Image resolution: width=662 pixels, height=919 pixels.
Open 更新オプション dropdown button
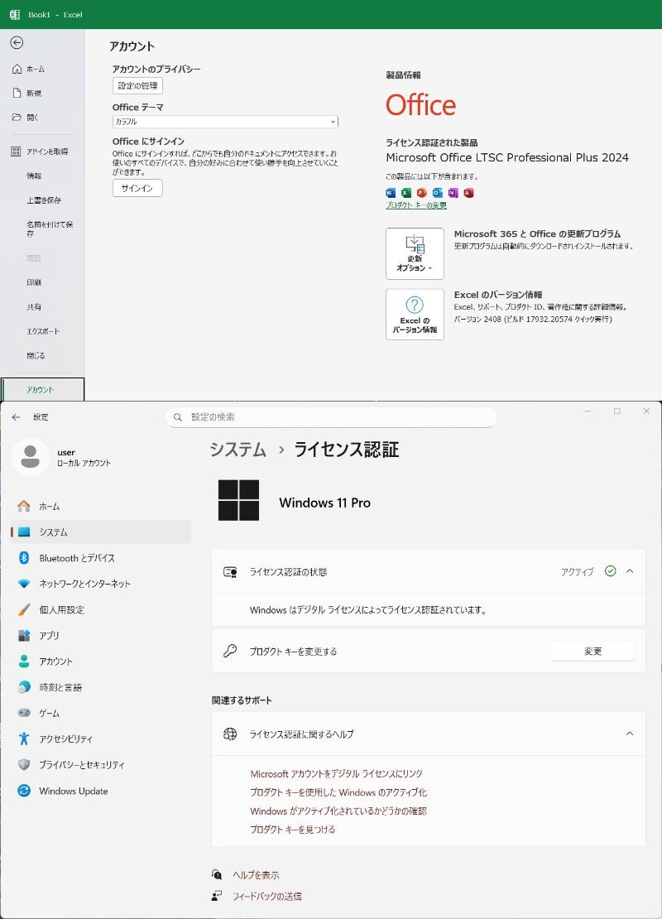coord(415,254)
